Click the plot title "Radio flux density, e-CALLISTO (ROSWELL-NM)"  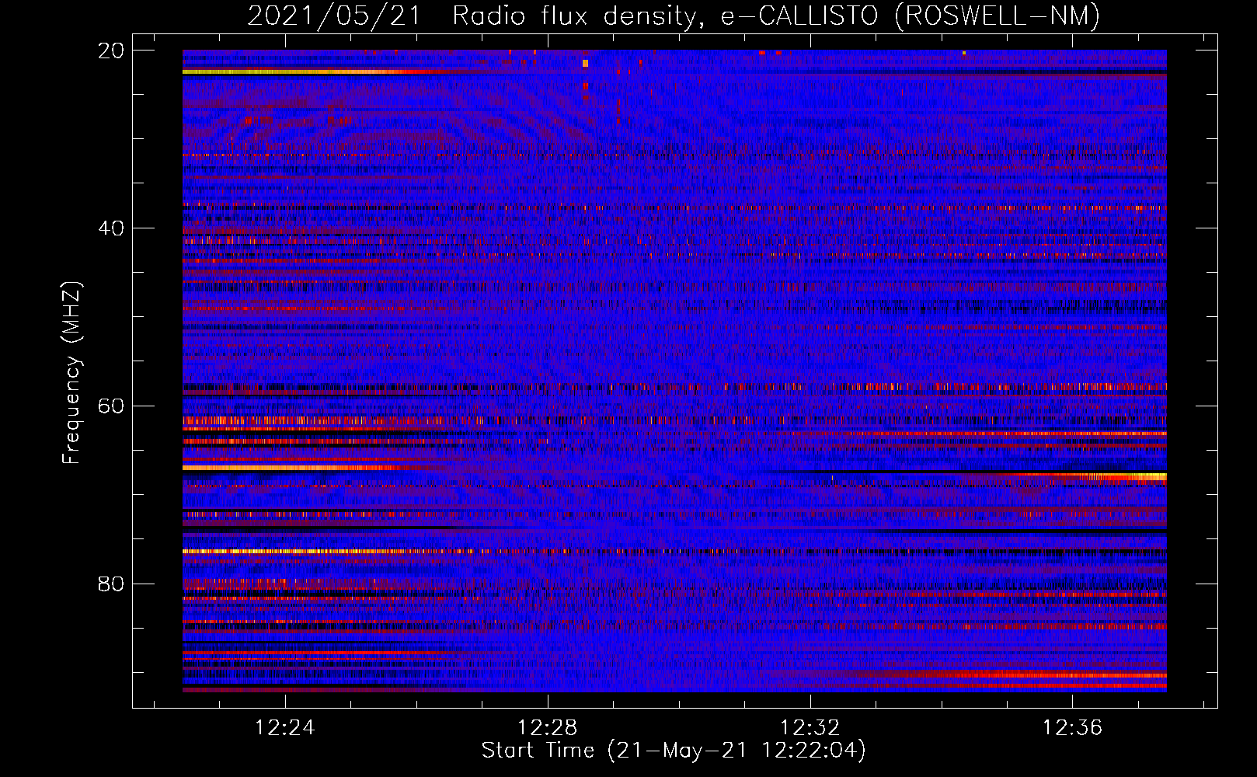tap(776, 16)
